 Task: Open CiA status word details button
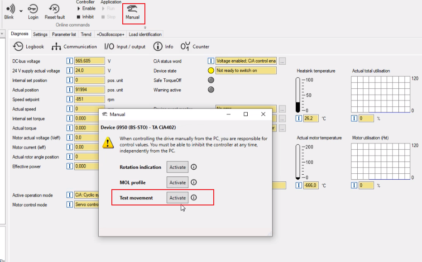282,61
